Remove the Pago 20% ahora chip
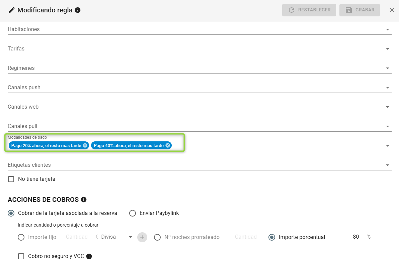This screenshot has width=399, height=260. [85, 145]
